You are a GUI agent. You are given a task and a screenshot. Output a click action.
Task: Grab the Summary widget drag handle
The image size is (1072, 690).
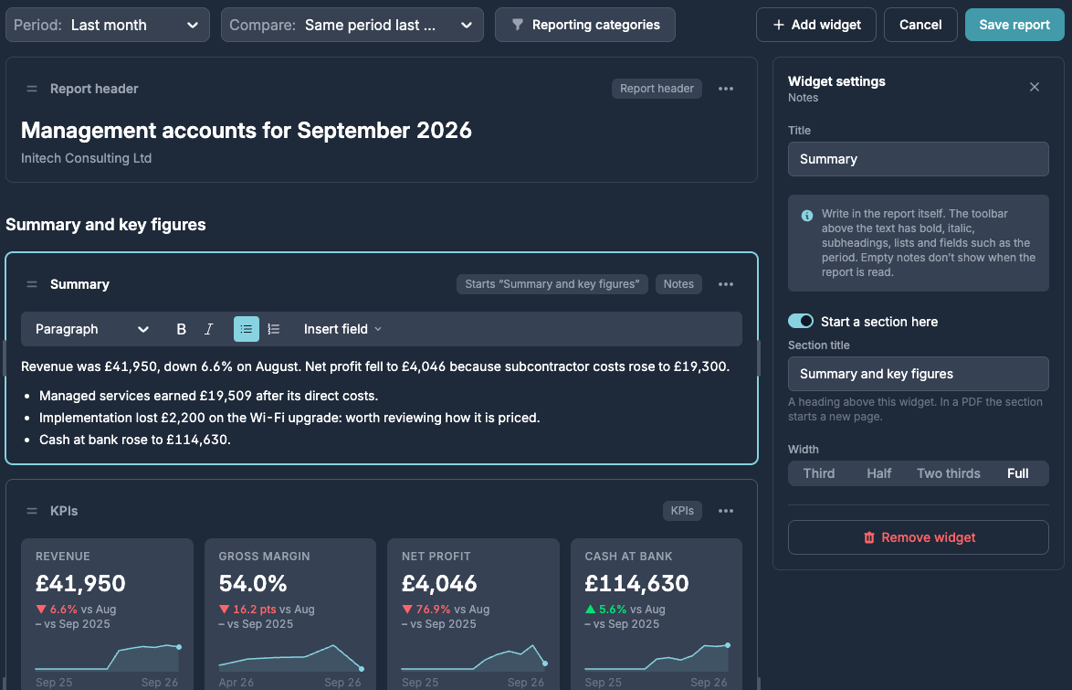click(x=31, y=284)
